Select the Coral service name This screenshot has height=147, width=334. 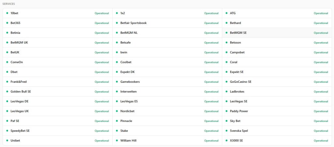pyautogui.click(x=234, y=62)
